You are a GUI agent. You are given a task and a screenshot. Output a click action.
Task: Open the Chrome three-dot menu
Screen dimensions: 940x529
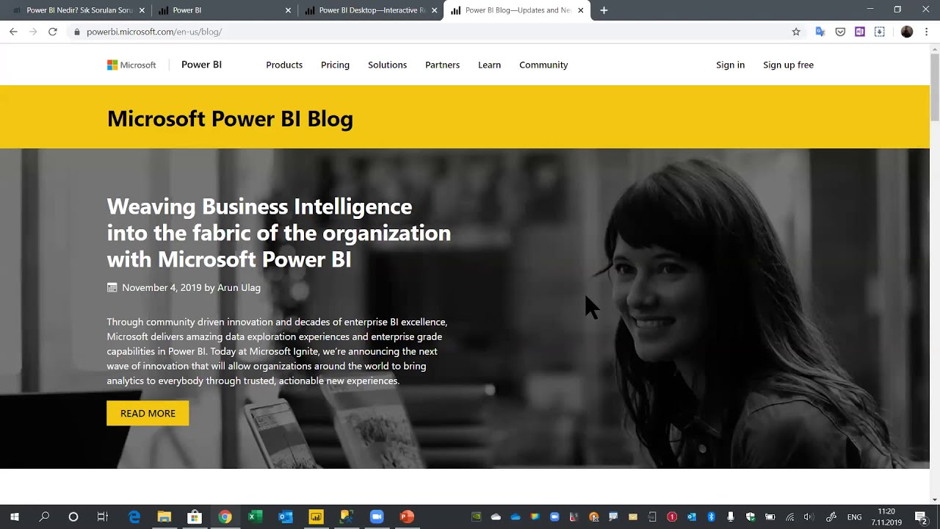pos(927,32)
